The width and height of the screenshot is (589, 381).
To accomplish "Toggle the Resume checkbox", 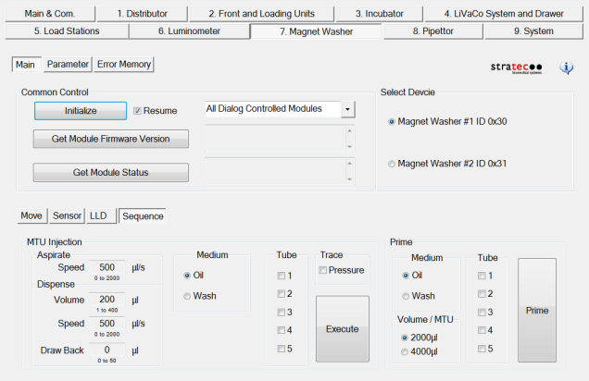I will [x=138, y=111].
